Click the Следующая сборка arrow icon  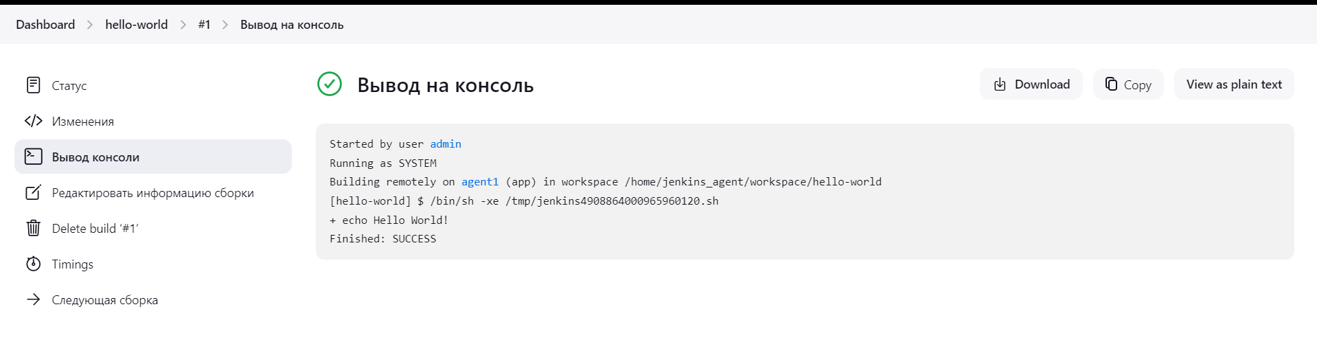[33, 299]
